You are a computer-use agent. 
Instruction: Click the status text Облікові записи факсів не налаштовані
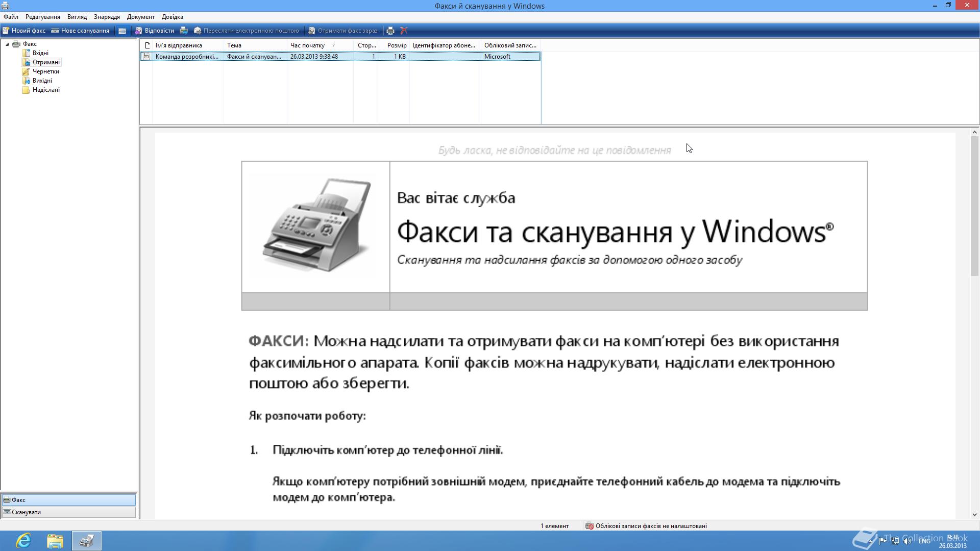pos(651,526)
